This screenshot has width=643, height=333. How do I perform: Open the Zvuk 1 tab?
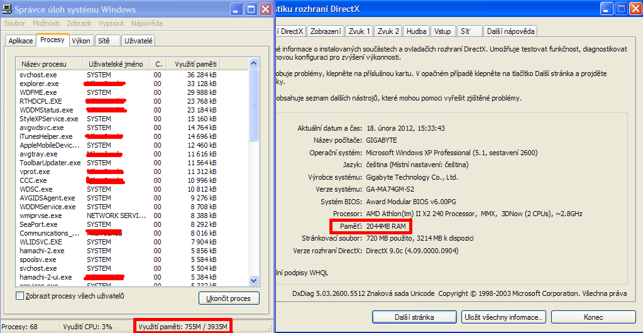pyautogui.click(x=359, y=31)
